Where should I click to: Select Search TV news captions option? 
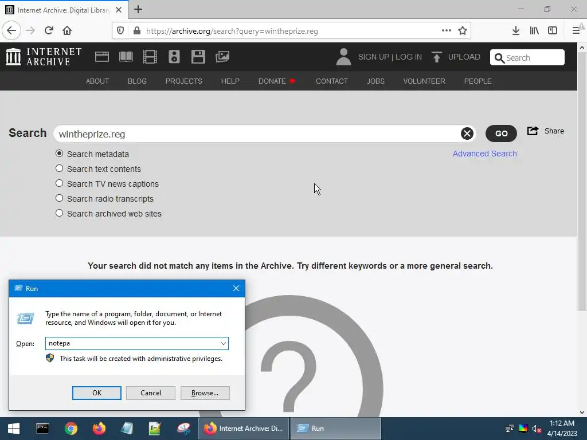(x=59, y=183)
